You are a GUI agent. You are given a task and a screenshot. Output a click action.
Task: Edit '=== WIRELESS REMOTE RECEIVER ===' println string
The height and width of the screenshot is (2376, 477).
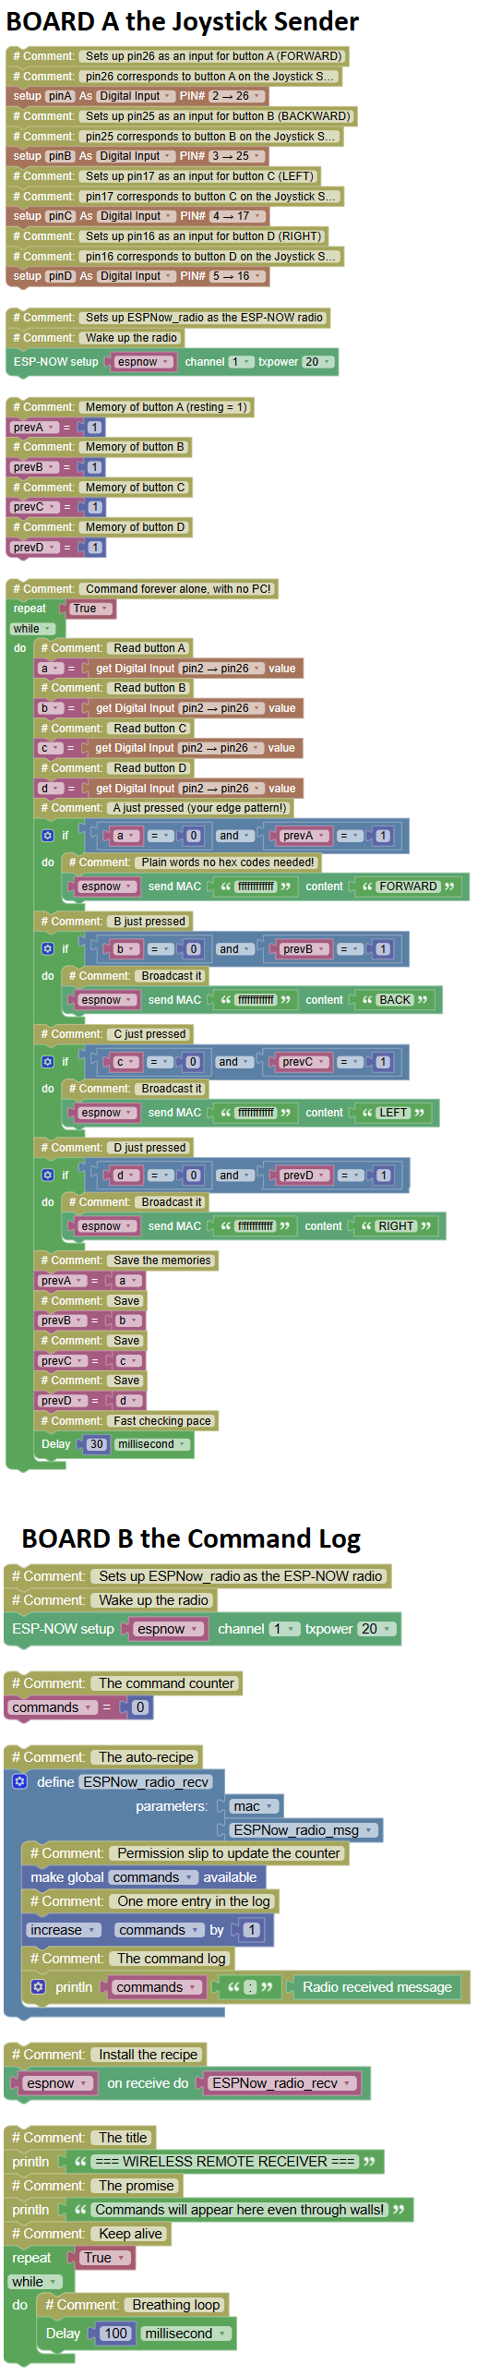[225, 2161]
